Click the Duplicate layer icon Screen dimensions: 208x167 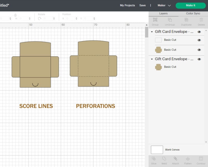(x=186, y=20)
